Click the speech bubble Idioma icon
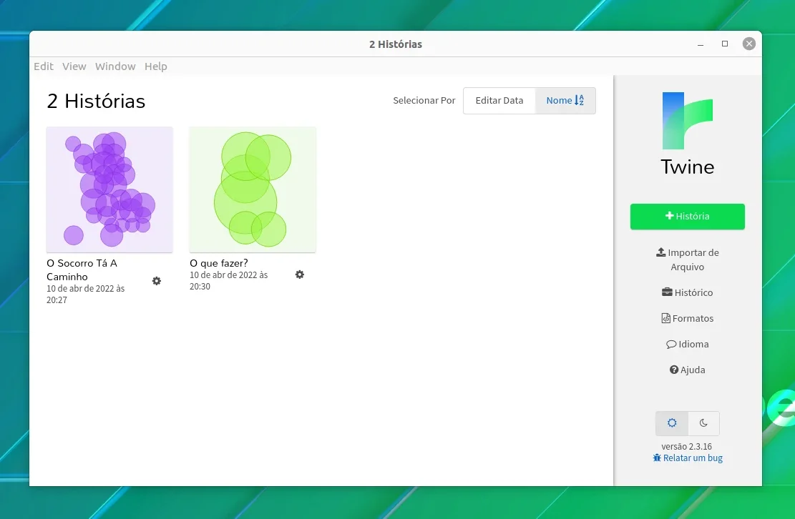 point(670,345)
